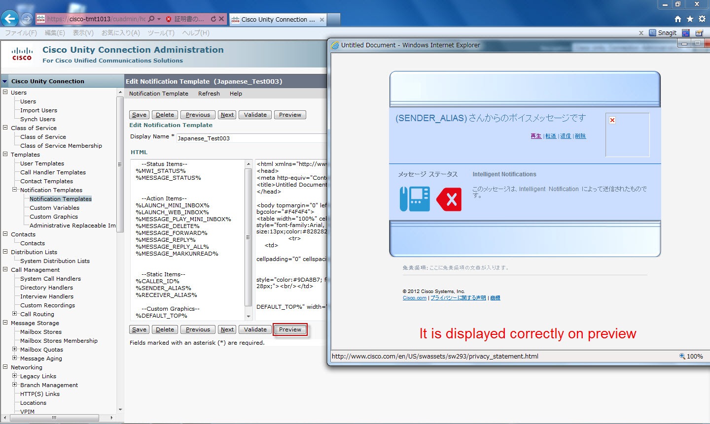Click the Save button above Display Name
Screen dimensions: 710x424
[139, 115]
